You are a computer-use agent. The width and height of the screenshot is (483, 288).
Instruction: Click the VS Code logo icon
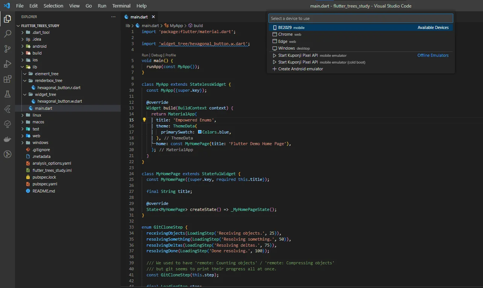pos(7,6)
